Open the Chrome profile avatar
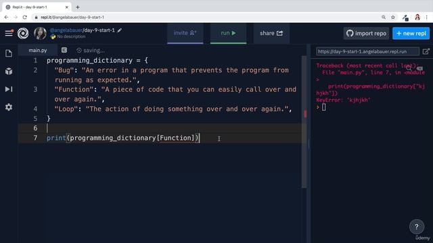This screenshot has width=433, height=243. pos(417,17)
